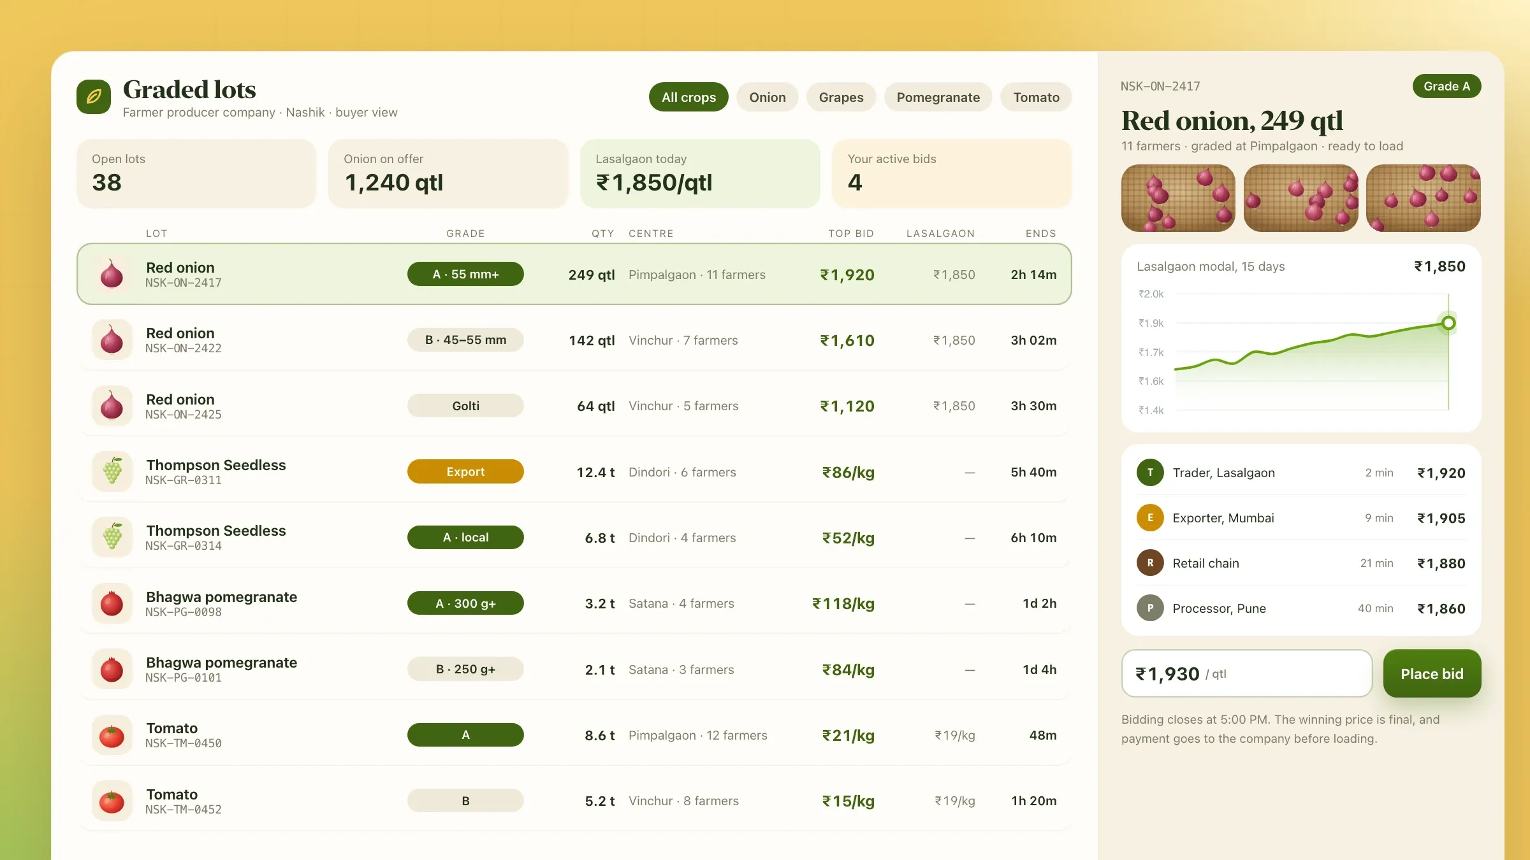Image resolution: width=1530 pixels, height=860 pixels.
Task: Click the grapes icon for lot NSK-GR-0314
Action: click(x=112, y=537)
